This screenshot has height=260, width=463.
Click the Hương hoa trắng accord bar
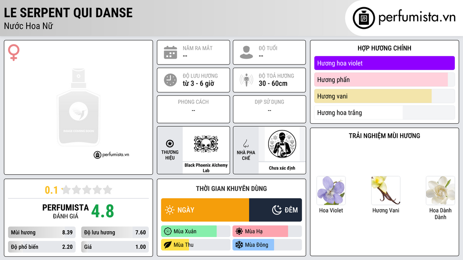coord(384,112)
